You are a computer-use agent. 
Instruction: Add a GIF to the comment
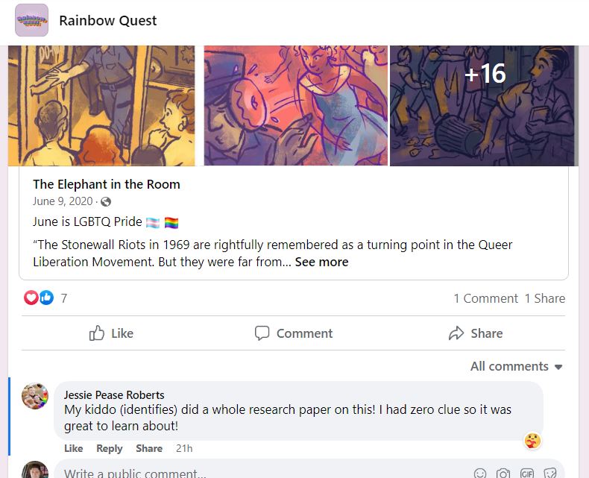tap(526, 473)
